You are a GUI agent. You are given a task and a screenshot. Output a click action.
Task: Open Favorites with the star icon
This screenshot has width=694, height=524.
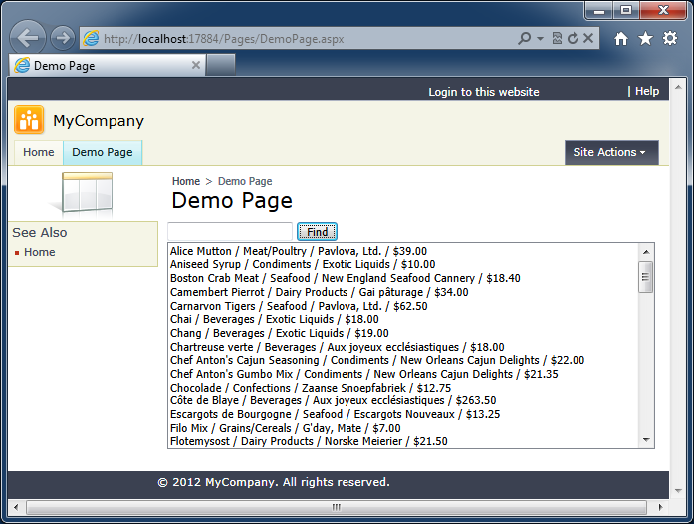645,39
